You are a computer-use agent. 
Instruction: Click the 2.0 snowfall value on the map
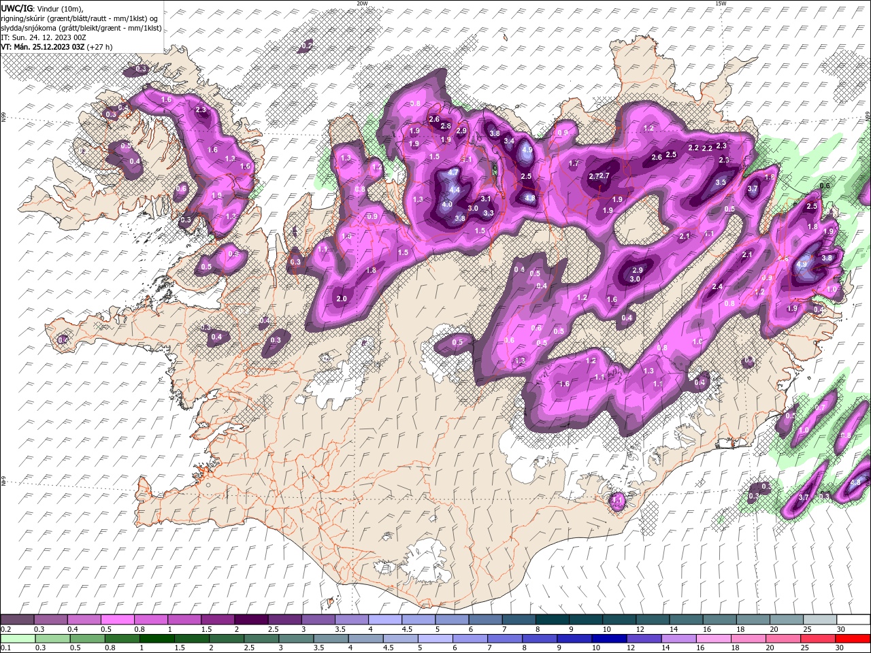[342, 299]
